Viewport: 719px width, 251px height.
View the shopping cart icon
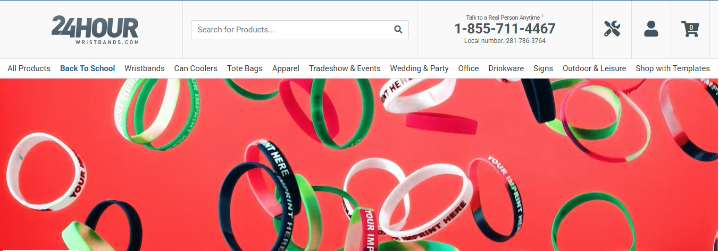point(690,29)
